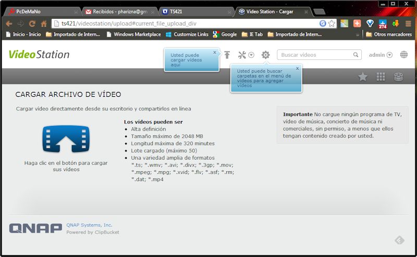Screen dimensions: 417x257
Task: Click the diamond extension icon
Action: [x=370, y=23]
